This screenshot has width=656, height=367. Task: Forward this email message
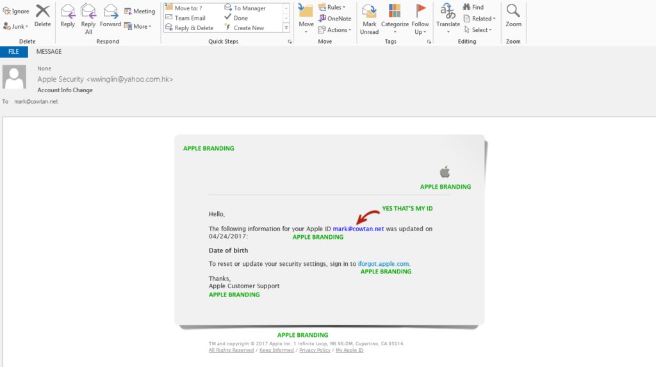click(x=110, y=16)
